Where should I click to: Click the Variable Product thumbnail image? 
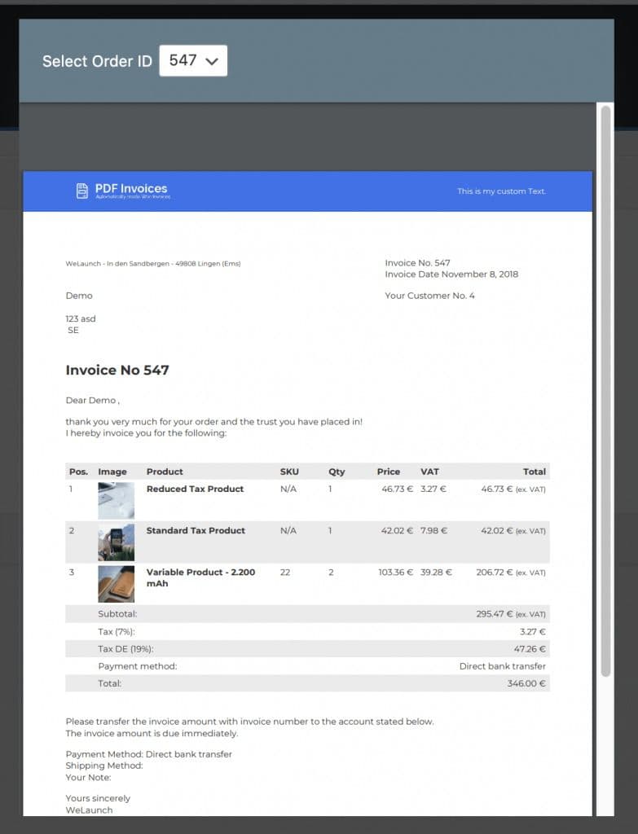116,584
